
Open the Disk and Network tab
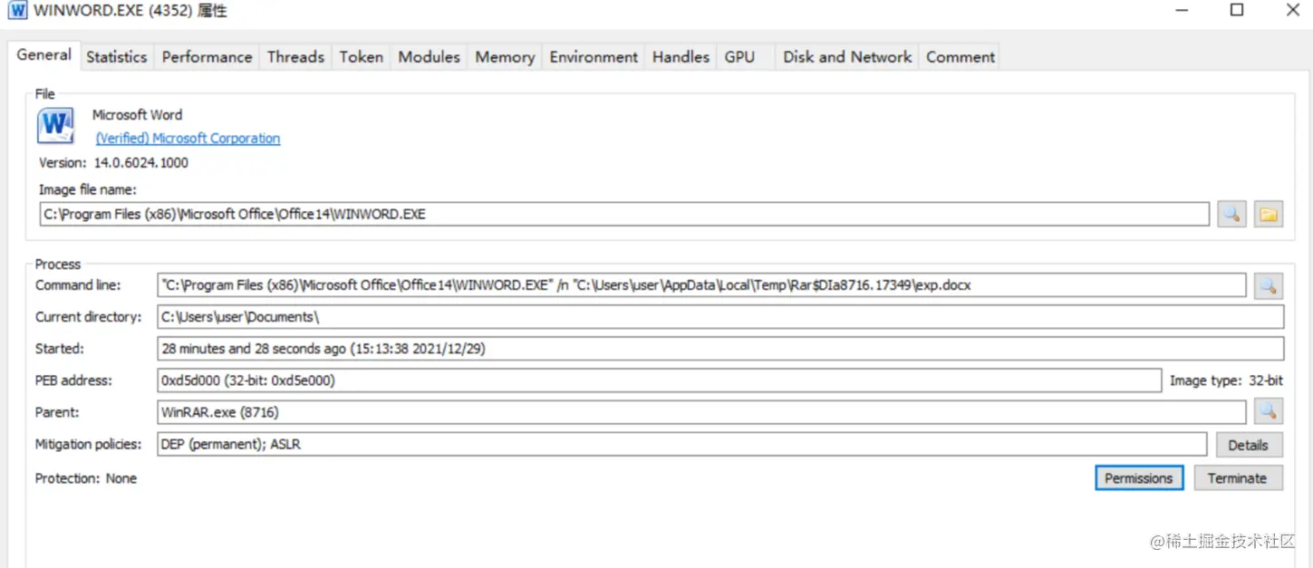click(x=847, y=56)
